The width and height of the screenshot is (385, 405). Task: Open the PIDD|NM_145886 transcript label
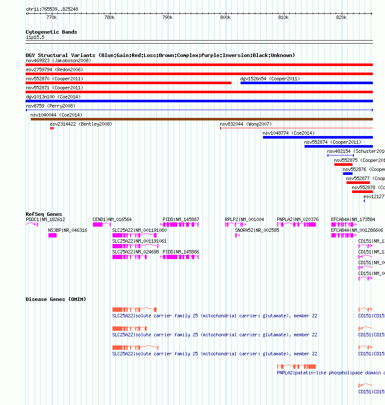pyautogui.click(x=181, y=252)
